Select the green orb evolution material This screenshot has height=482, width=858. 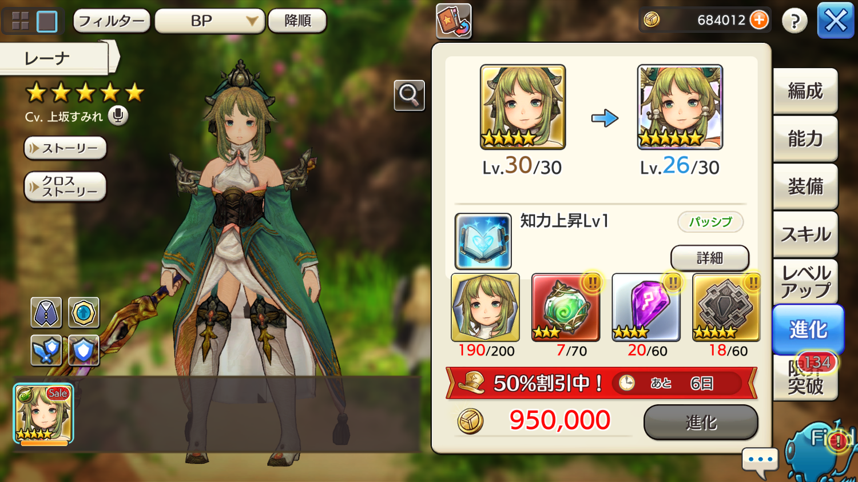(566, 307)
